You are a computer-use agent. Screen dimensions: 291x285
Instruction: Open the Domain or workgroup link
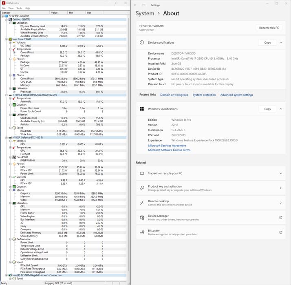coord(174,95)
